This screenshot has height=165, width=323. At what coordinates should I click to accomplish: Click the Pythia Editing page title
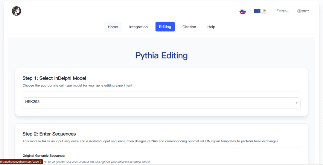point(161,56)
